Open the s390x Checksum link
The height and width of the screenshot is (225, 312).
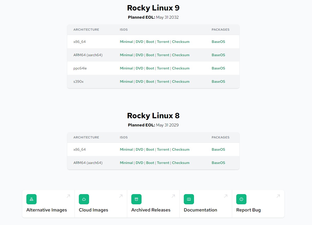click(x=181, y=81)
